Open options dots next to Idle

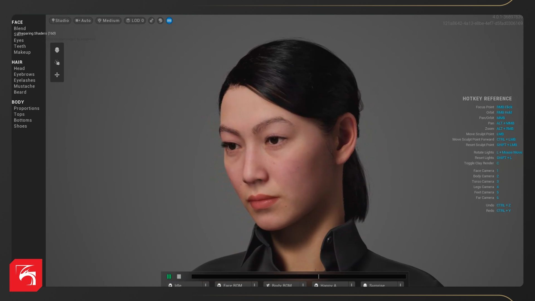point(206,285)
